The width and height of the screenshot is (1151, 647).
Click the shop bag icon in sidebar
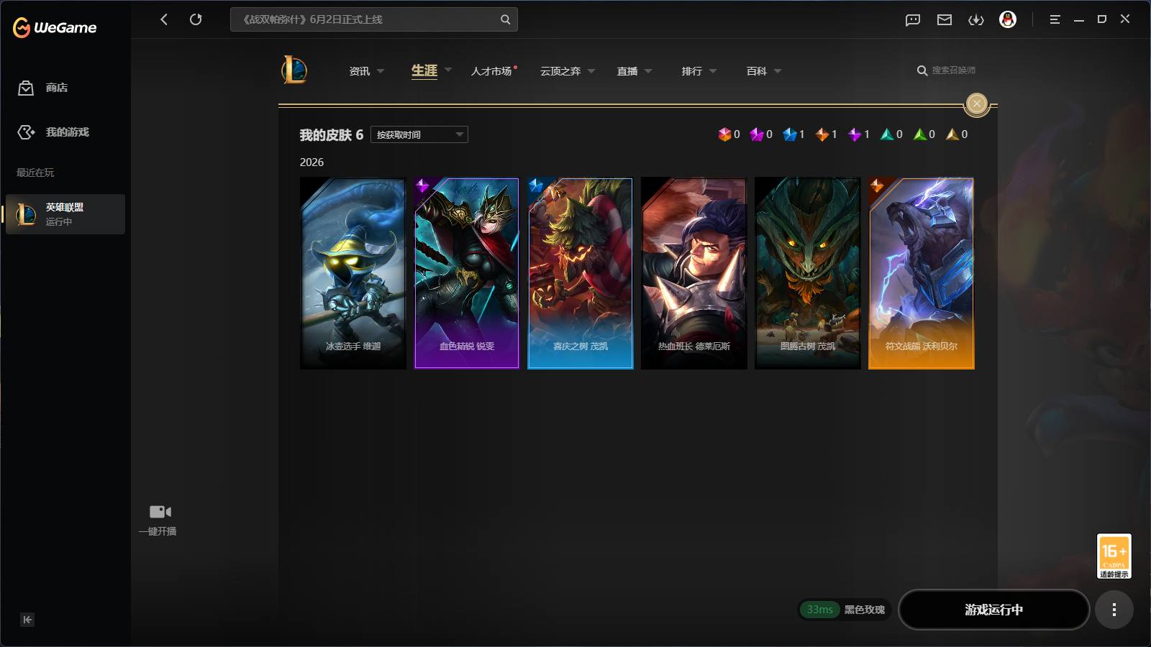click(x=26, y=88)
